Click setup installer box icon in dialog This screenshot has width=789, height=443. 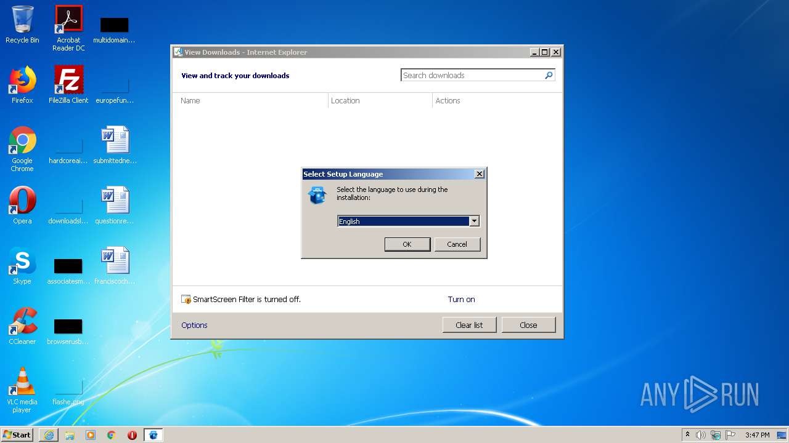click(x=317, y=196)
